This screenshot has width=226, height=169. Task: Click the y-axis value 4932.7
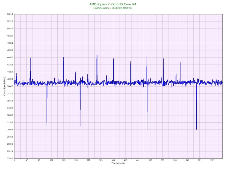[10, 36]
